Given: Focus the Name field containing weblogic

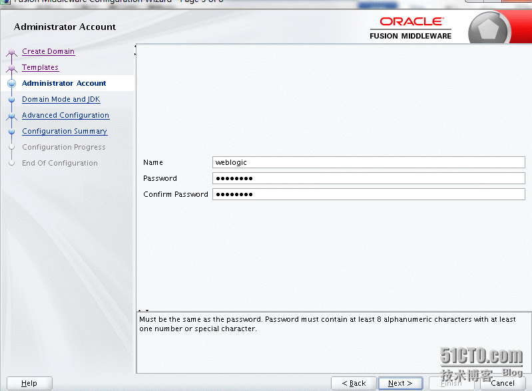Looking at the screenshot, I should pos(369,162).
